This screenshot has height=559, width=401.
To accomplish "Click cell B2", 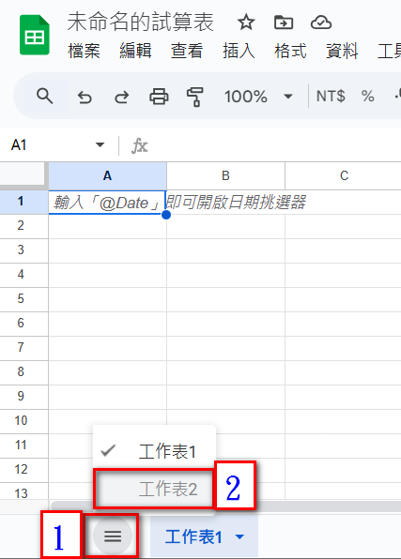I will click(225, 226).
